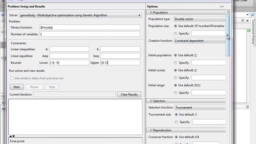This screenshot has height=144, width=256.
Task: Select Initial population Specify option
Action: [176, 63]
